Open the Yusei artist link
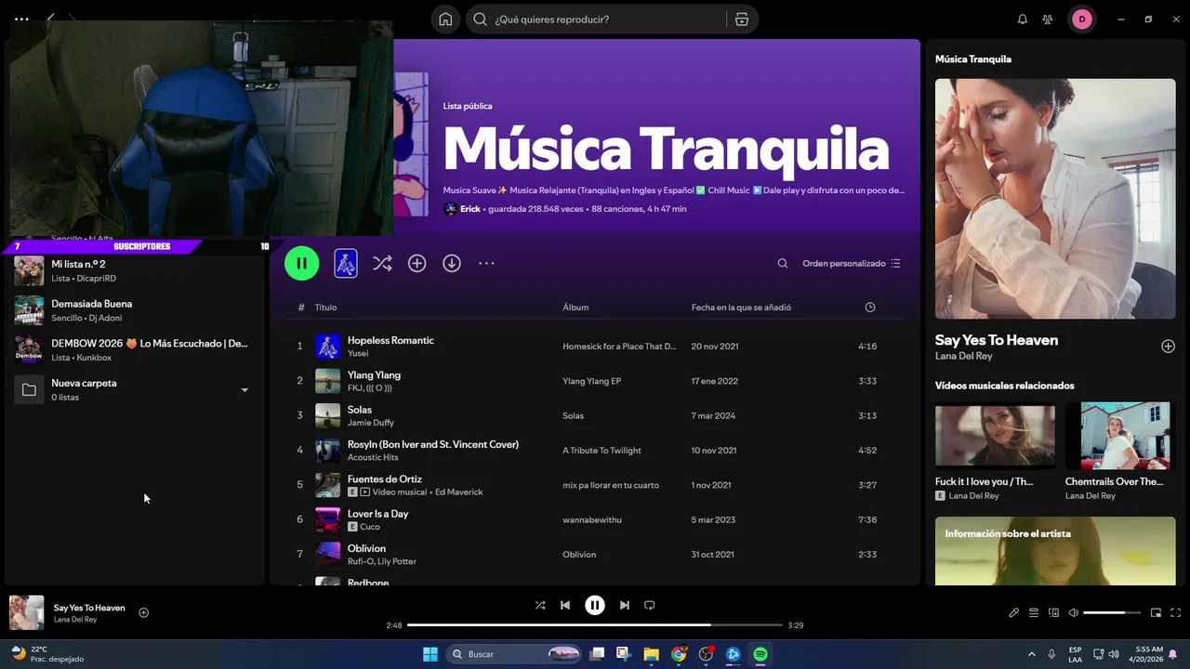The height and width of the screenshot is (669, 1190). (x=358, y=353)
